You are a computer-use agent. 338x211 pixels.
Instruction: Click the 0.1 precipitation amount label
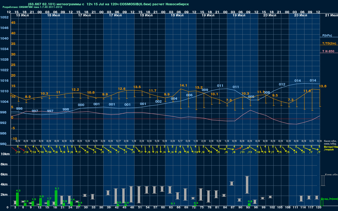173,203
